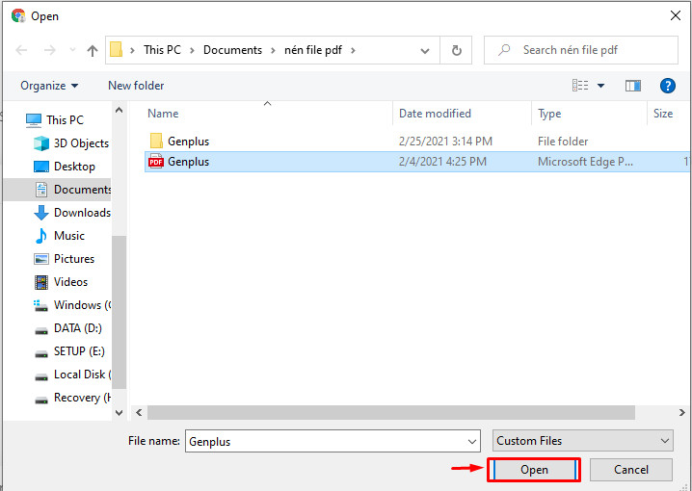Viewport: 692px width, 491px height.
Task: Click the sidebar scroll down arrow
Action: pos(120,413)
